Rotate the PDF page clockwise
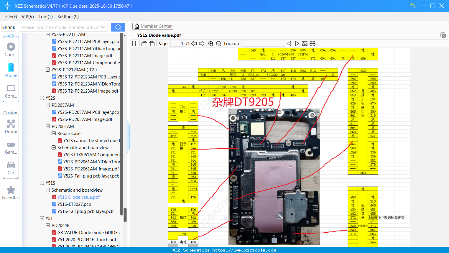This screenshot has width=449, height=253. pyautogui.click(x=152, y=43)
